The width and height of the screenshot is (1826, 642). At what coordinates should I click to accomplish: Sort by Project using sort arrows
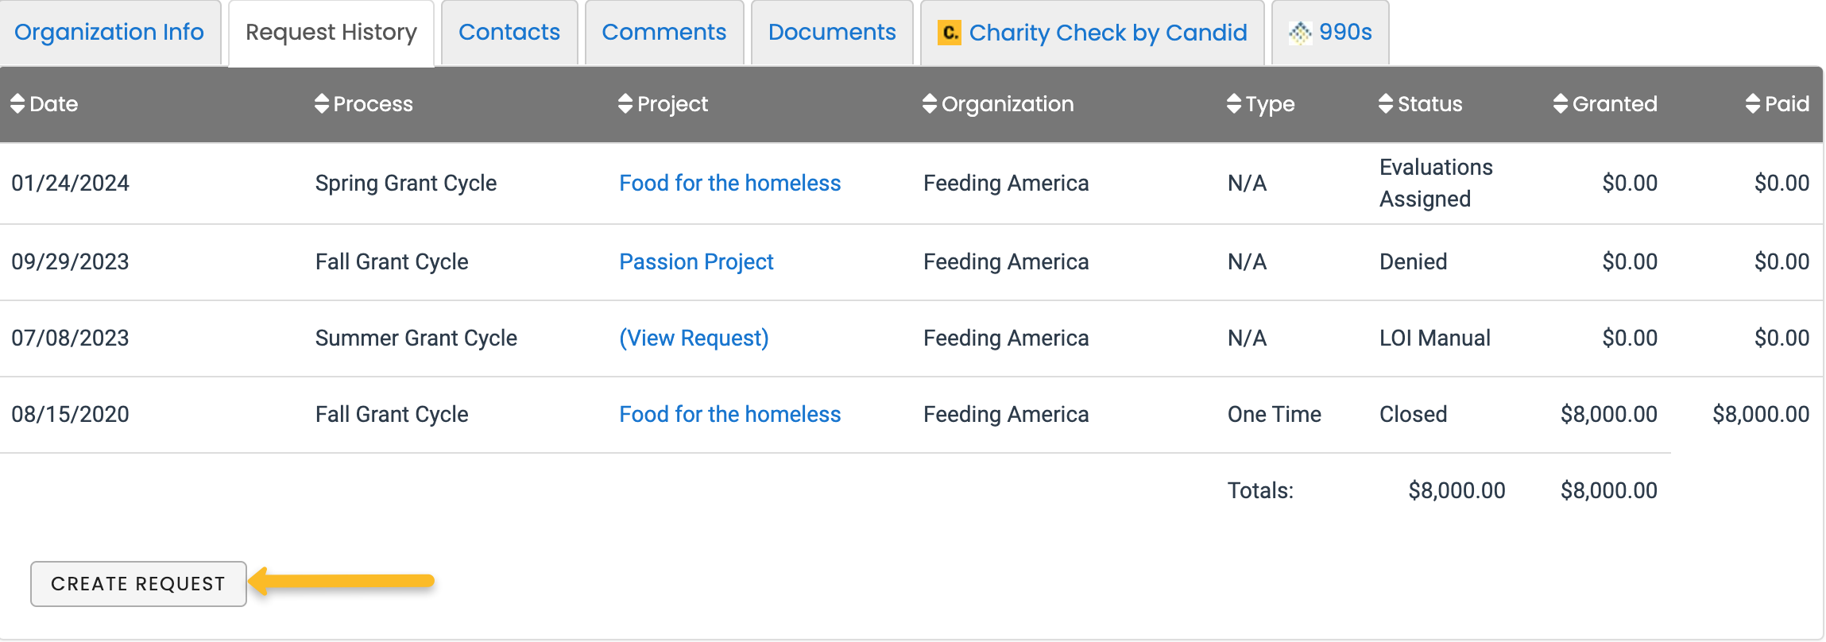pyautogui.click(x=625, y=104)
